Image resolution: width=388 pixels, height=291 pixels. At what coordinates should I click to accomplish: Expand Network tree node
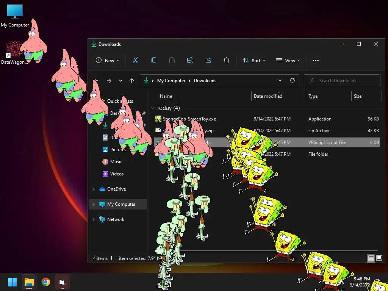click(94, 219)
